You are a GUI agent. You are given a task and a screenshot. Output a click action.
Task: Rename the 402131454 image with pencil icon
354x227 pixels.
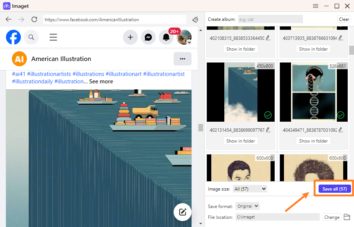pyautogui.click(x=268, y=130)
